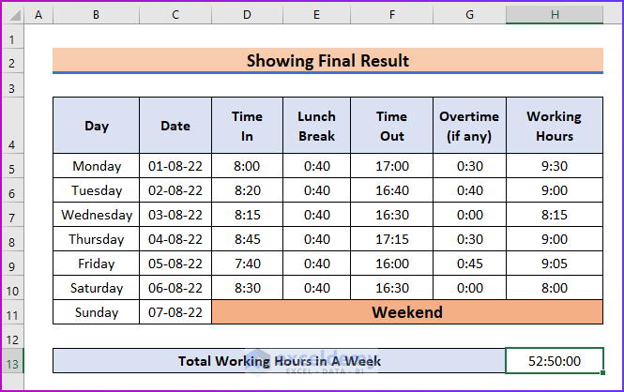Click Friday's Overtime cell 0:45
Viewport: 624px width, 392px height.
pos(470,264)
